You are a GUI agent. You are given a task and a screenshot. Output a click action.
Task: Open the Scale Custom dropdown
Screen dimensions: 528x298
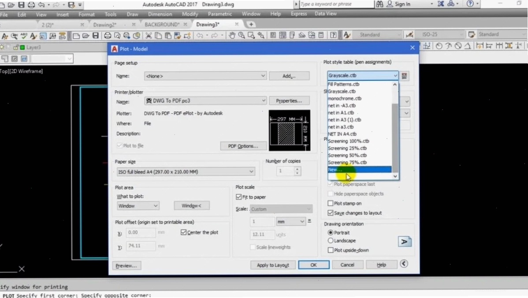point(281,209)
